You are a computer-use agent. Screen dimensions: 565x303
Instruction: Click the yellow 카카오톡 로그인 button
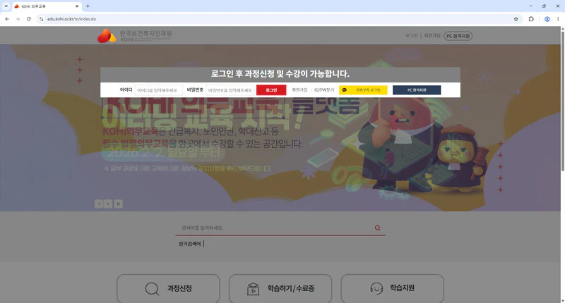tap(363, 90)
